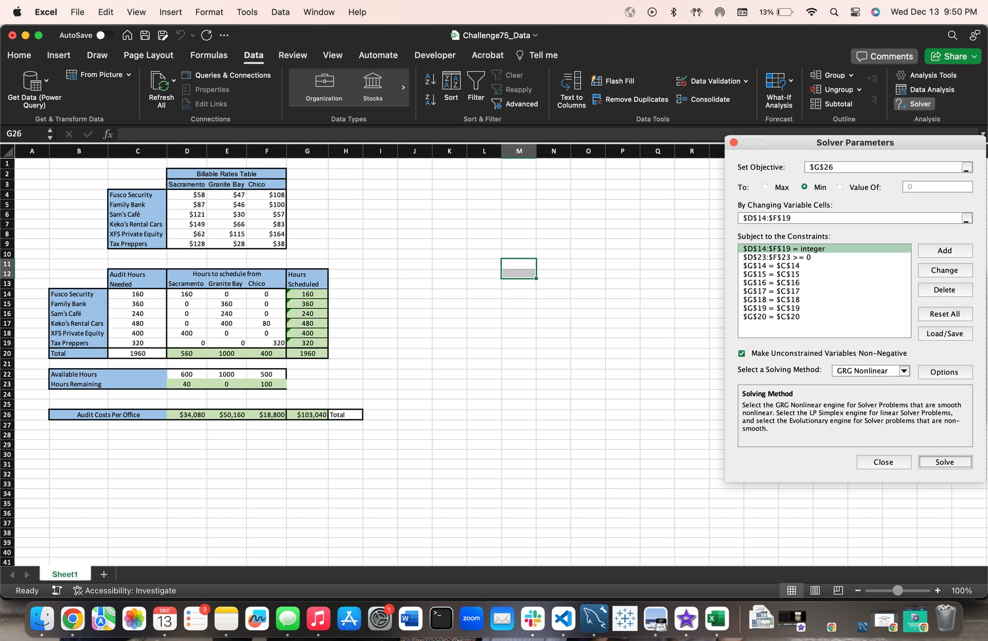988x641 pixels.
Task: Click the Add constraint button
Action: click(x=944, y=250)
